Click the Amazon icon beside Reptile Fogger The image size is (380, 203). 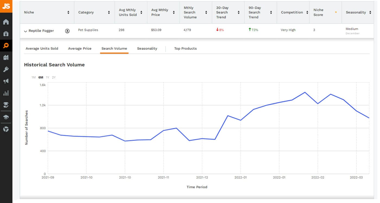tap(67, 31)
